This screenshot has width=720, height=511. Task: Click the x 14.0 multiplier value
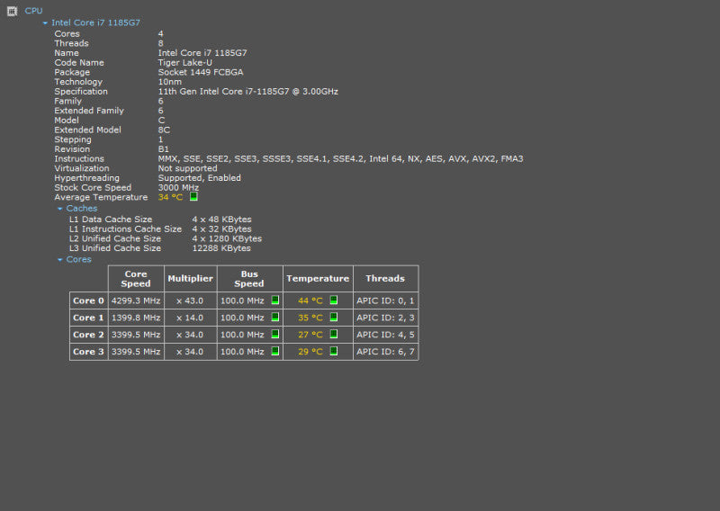point(190,318)
